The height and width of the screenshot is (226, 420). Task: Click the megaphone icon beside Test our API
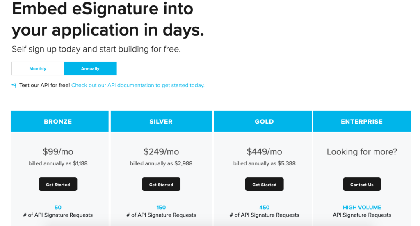[14, 85]
